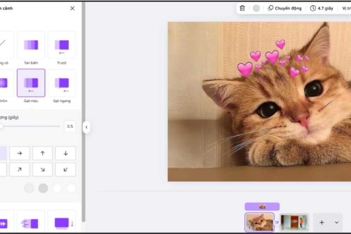Collapse the side panel with arrow handle
This screenshot has width=351, height=234.
pyautogui.click(x=86, y=127)
